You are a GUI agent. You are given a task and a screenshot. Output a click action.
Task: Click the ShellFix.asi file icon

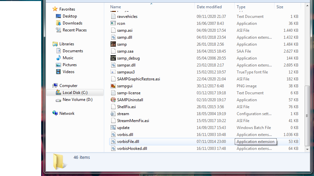113,107
